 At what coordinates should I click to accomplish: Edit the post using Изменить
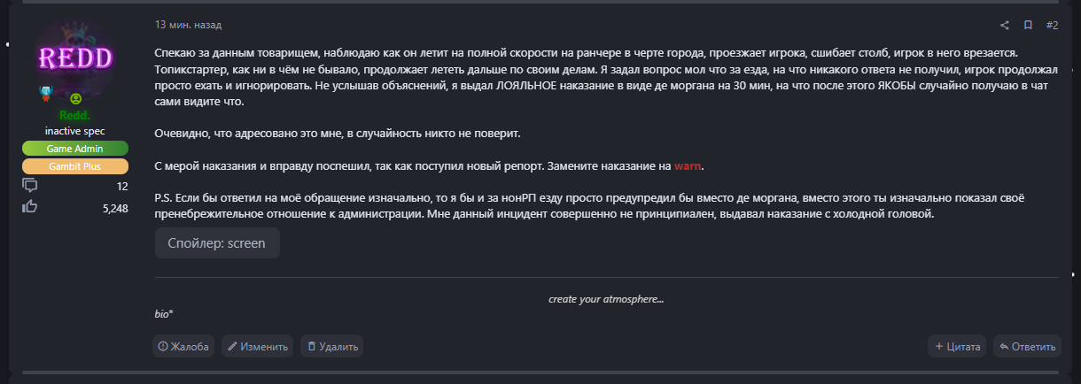point(258,346)
